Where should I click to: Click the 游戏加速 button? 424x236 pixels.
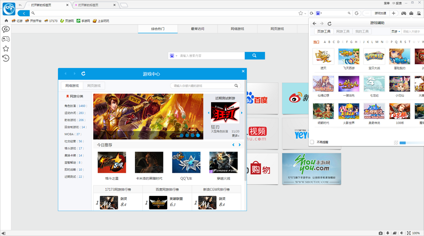pos(380,13)
